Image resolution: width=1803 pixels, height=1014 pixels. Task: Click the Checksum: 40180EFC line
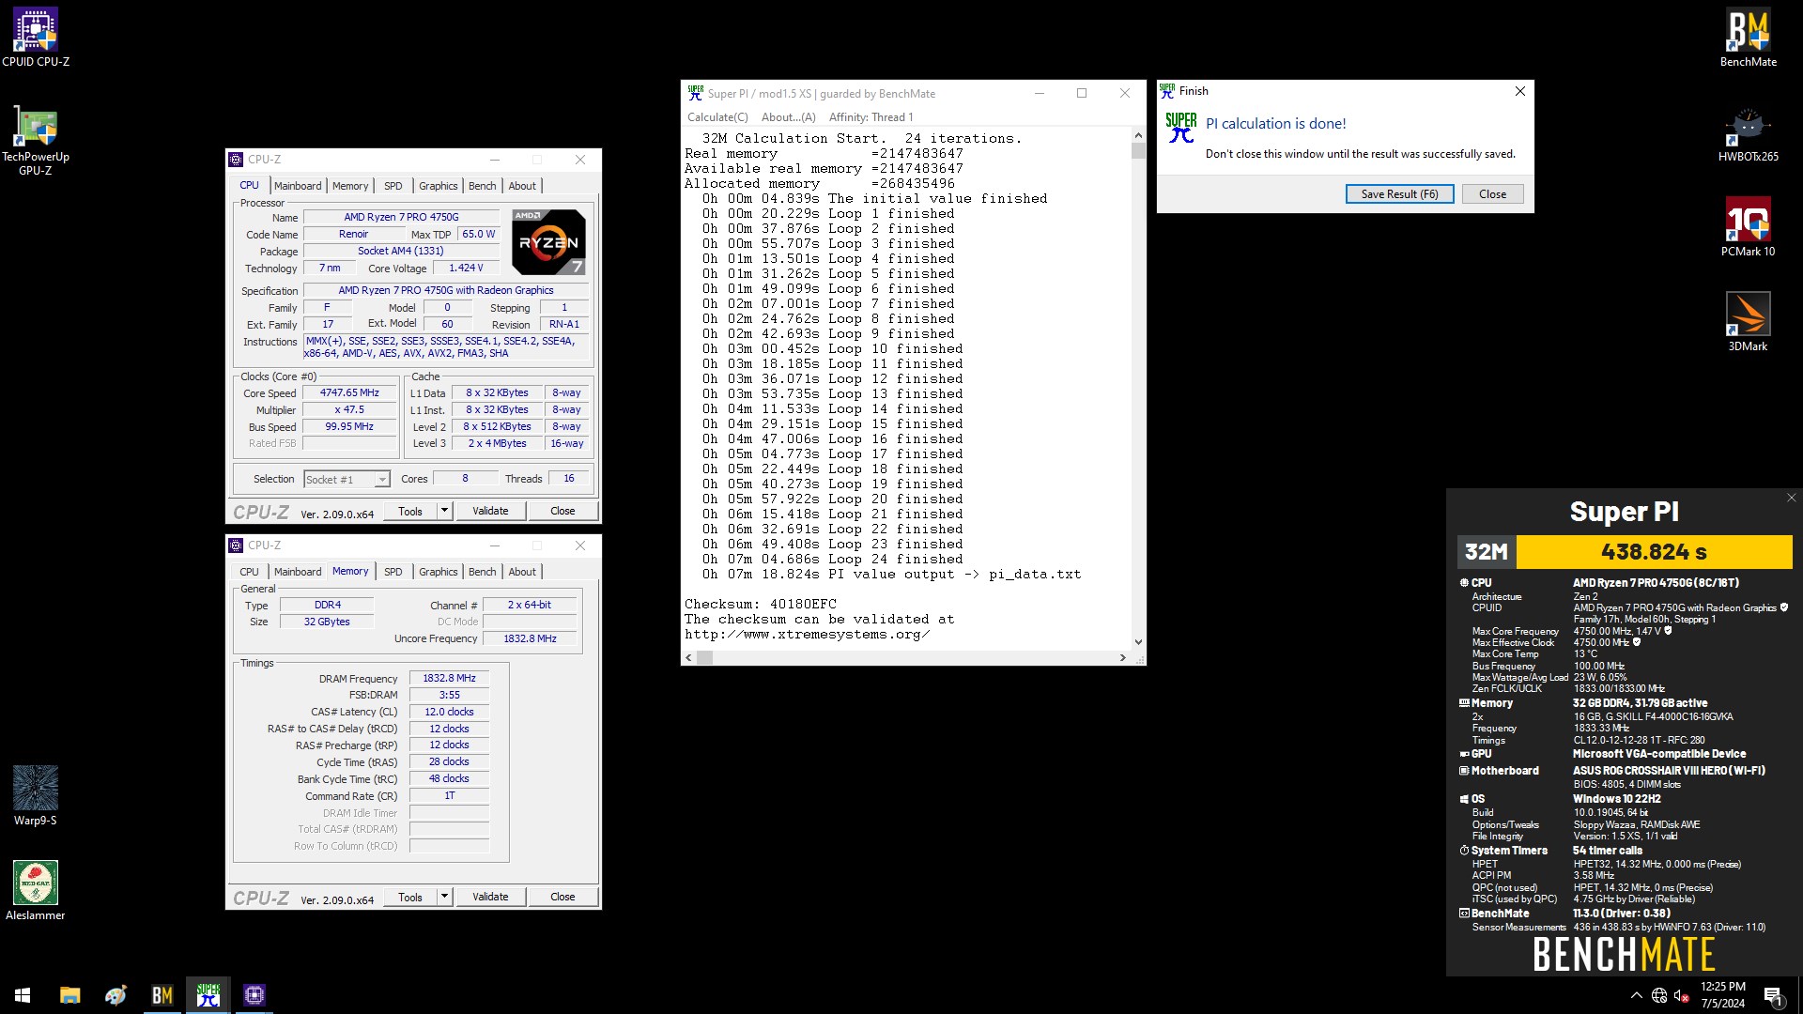[760, 605]
